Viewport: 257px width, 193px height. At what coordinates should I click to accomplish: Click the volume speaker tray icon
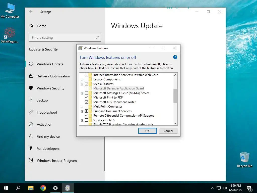click(x=225, y=188)
